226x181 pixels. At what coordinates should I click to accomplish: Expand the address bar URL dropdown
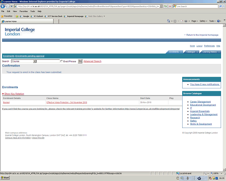pos(161,6)
